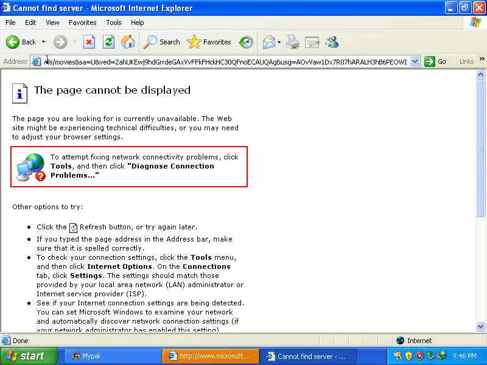
Task: Click the Internet zone globe in status bar
Action: click(400, 341)
